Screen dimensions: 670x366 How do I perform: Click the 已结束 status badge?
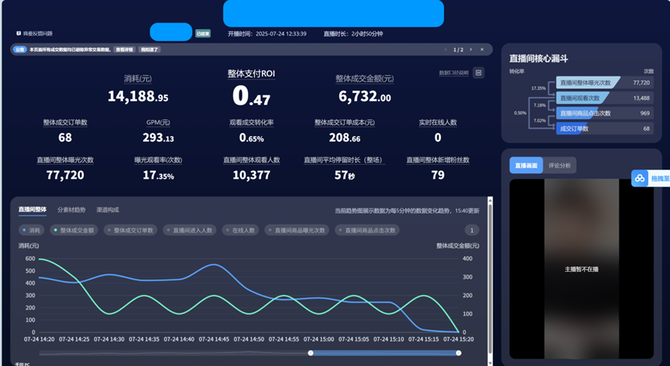(x=203, y=34)
